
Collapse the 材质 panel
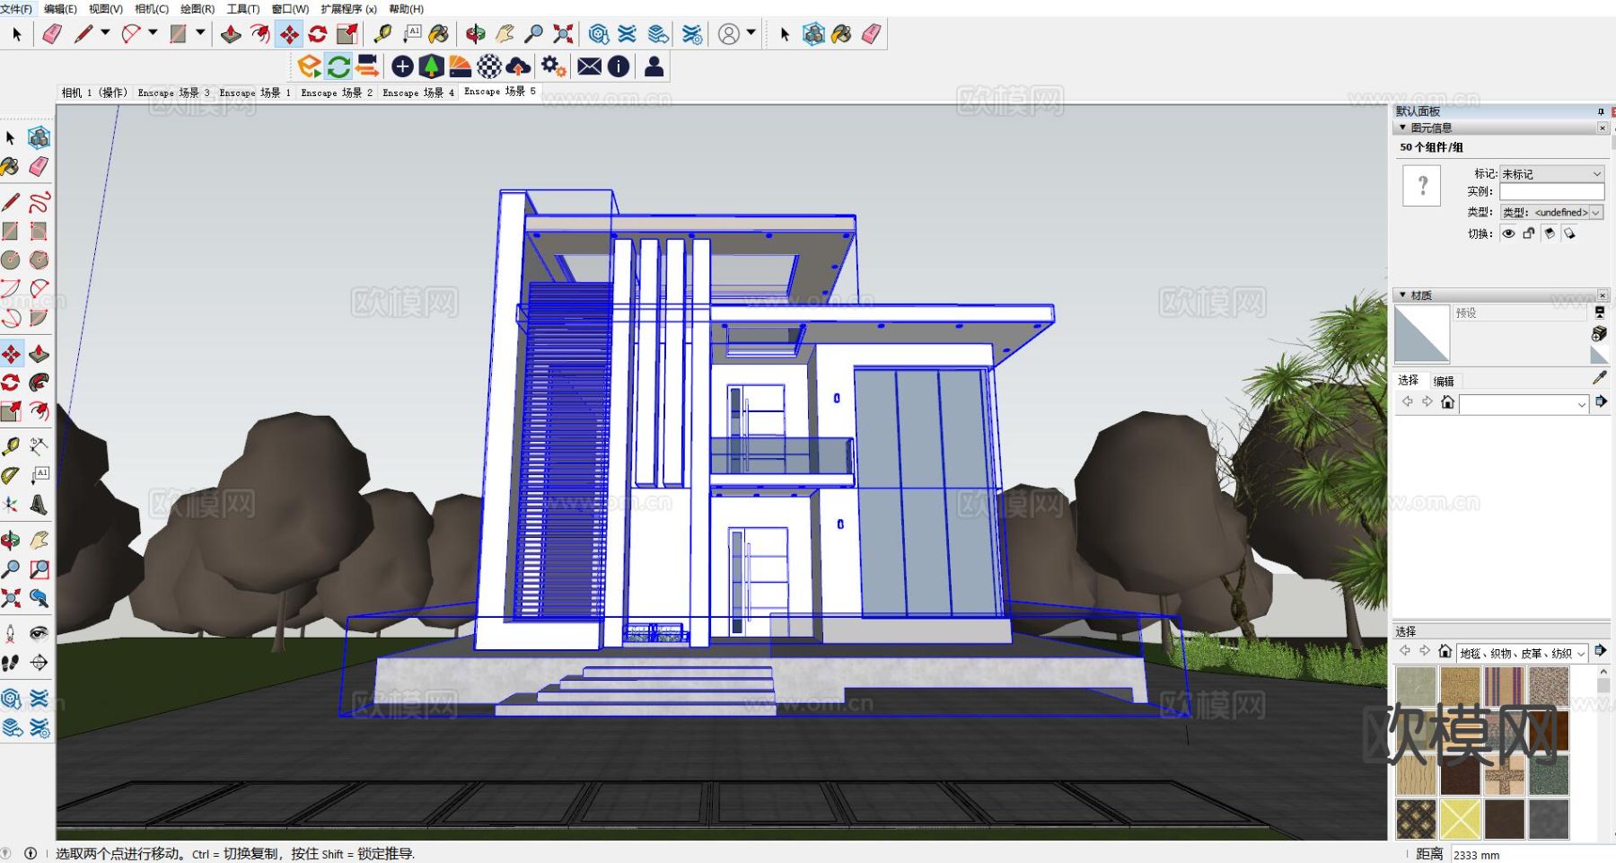coord(1402,295)
